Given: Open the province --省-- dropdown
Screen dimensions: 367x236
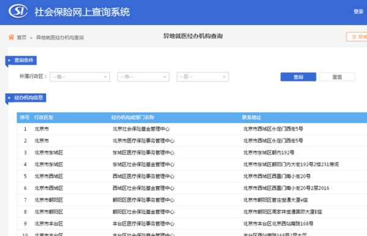Looking at the screenshot, I should tap(80, 77).
